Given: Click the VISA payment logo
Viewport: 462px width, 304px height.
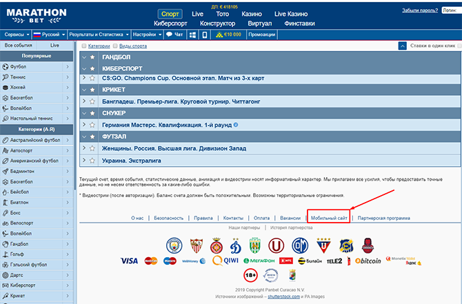Looking at the screenshot, I should [129, 261].
